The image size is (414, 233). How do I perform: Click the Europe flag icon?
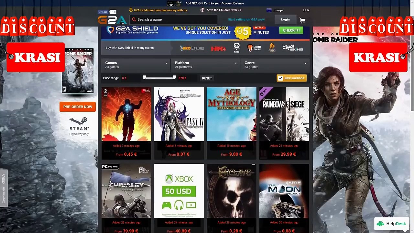(x=269, y=10)
